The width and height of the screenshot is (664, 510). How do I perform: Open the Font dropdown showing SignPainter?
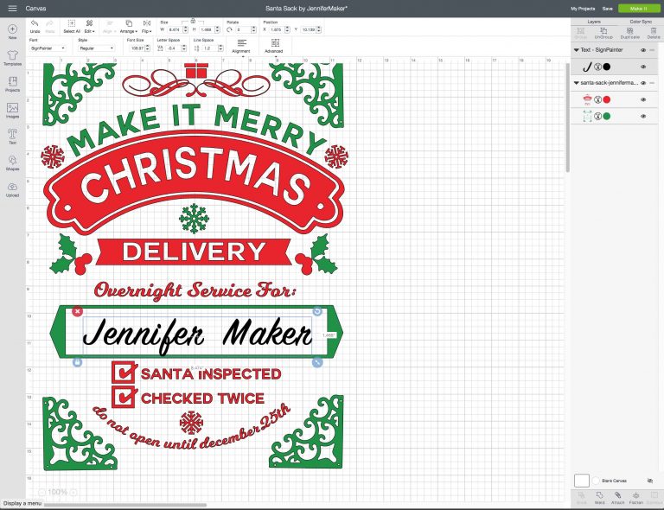[48, 48]
